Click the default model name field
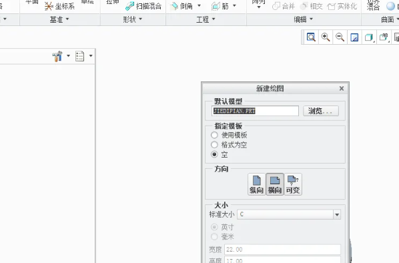This screenshot has width=399, height=263. pos(255,111)
